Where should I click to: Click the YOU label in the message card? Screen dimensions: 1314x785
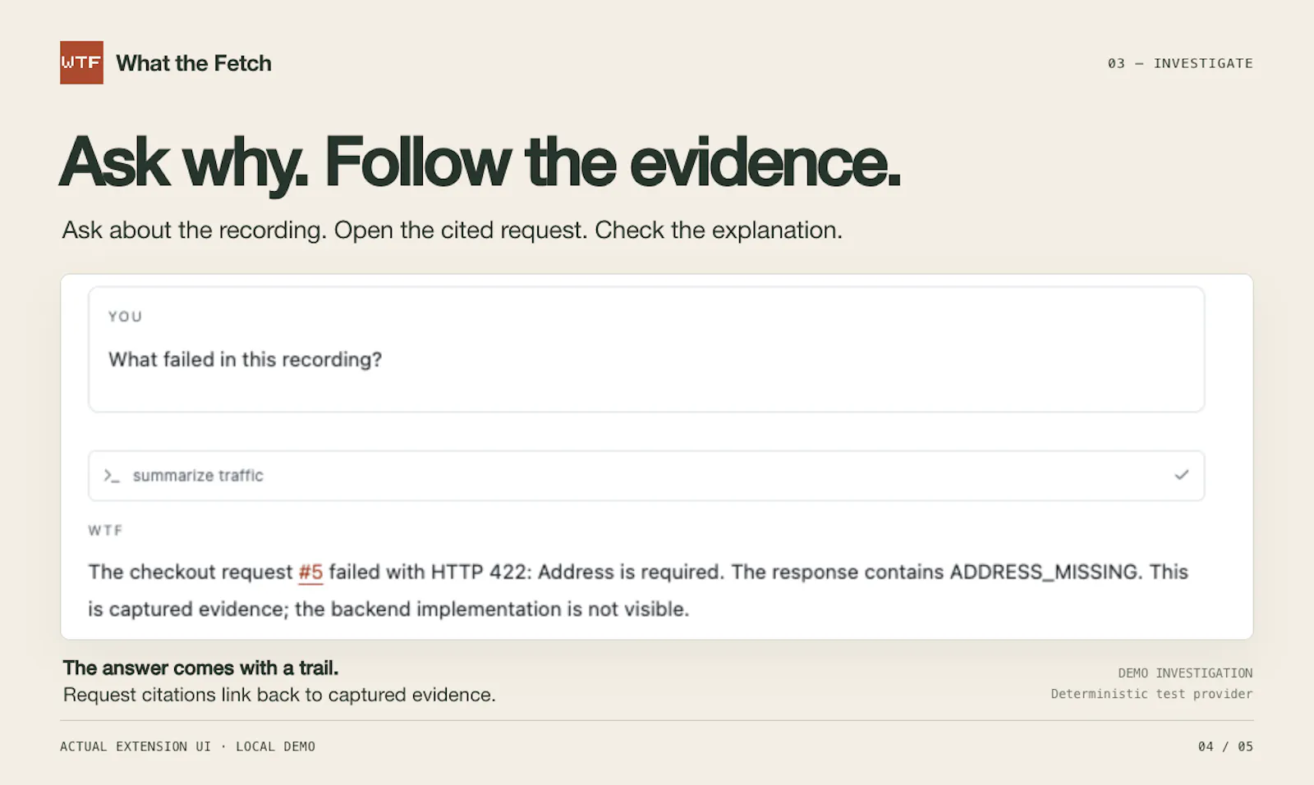pyautogui.click(x=126, y=317)
